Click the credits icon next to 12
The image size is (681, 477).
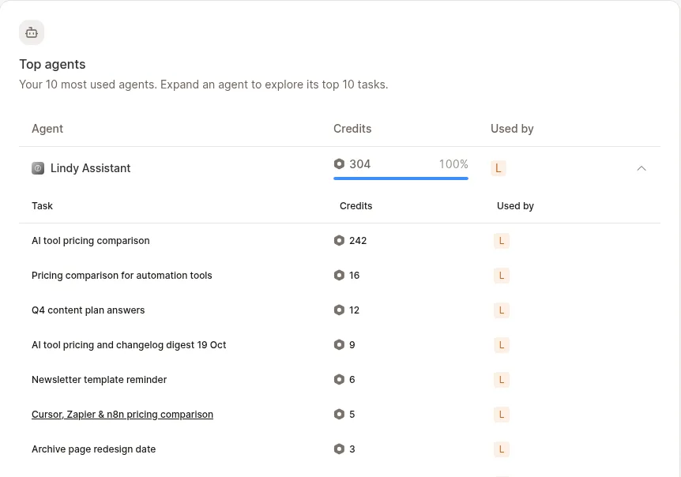(x=339, y=310)
